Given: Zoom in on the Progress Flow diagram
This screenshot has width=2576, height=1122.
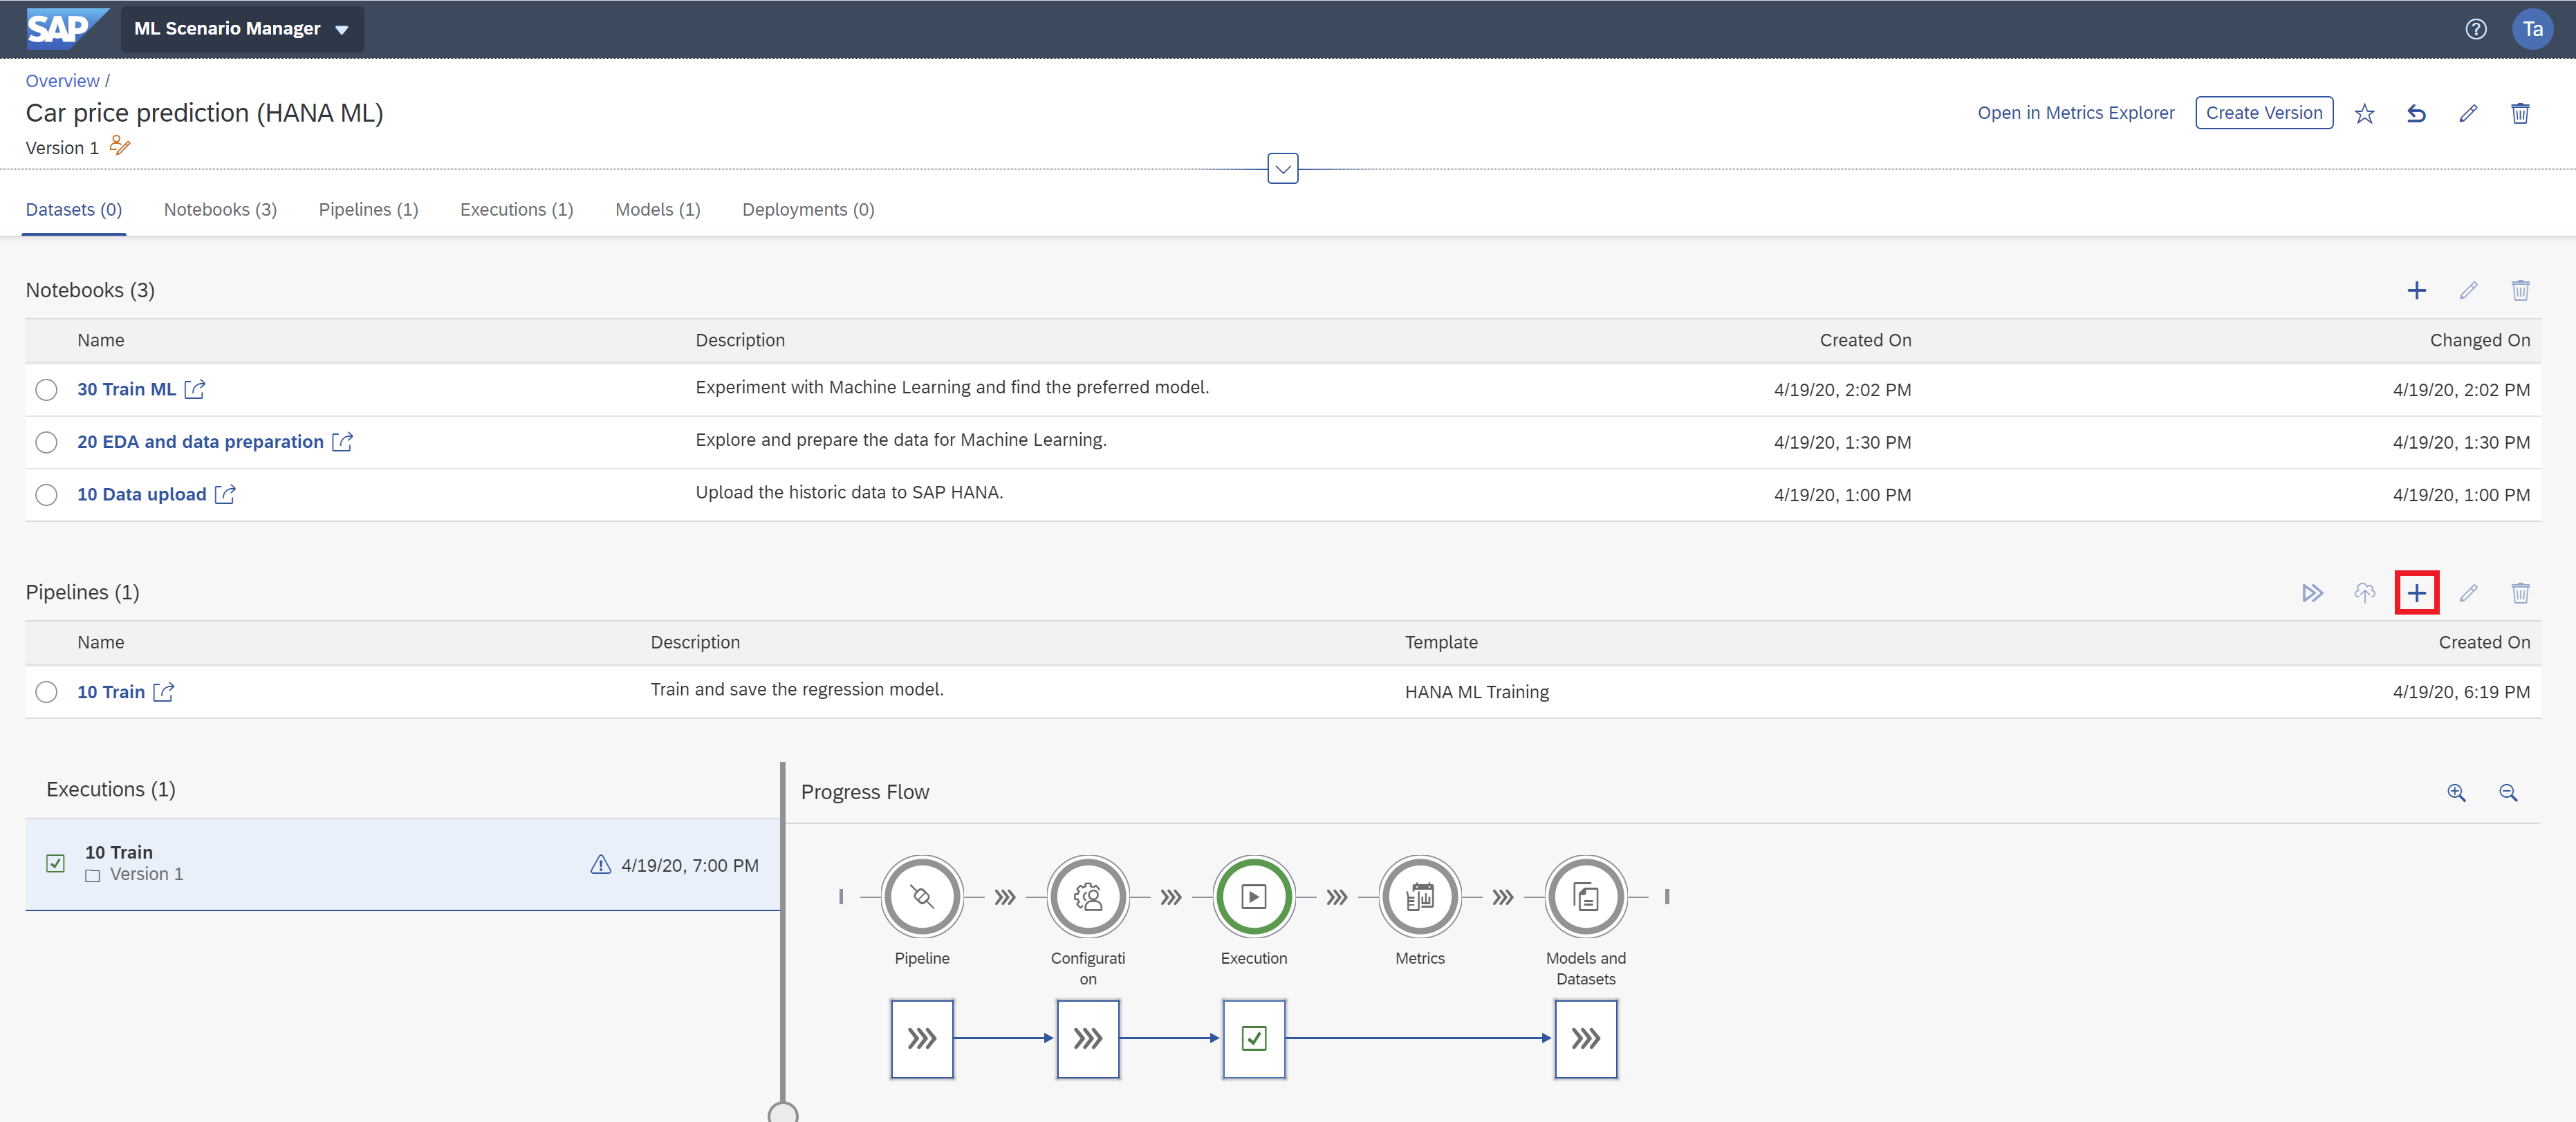Looking at the screenshot, I should coord(2457,793).
